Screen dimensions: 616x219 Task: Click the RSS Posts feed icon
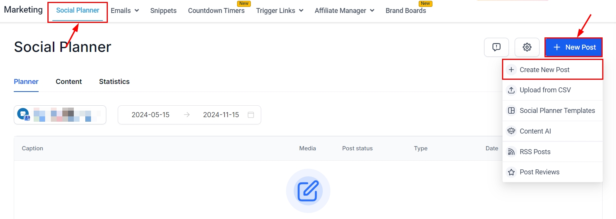tap(511, 152)
